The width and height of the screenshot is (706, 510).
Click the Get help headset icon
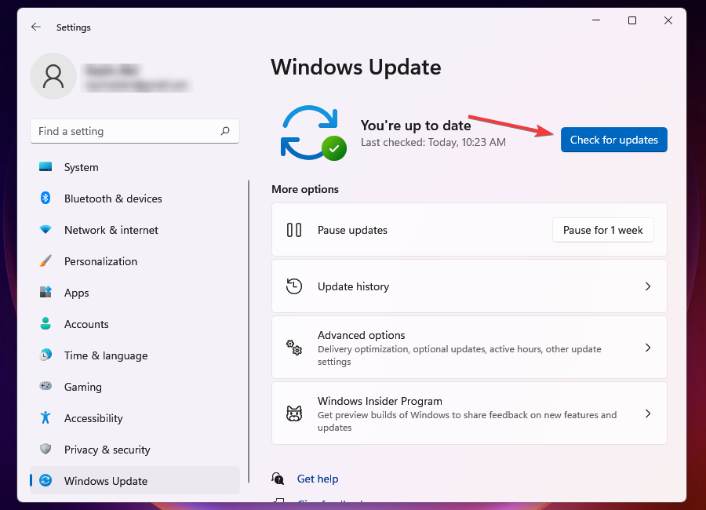[278, 479]
